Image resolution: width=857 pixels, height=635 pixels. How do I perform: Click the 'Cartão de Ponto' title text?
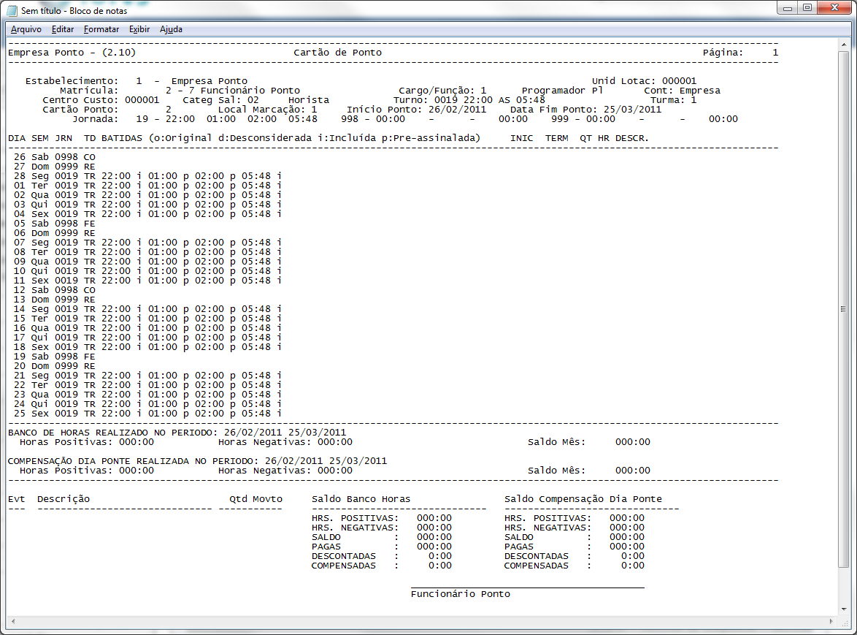[x=338, y=53]
